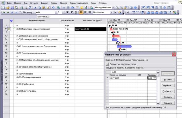Close the Назначение ресурсов dialog with X
182x118 pixels.
pyautogui.click(x=174, y=54)
